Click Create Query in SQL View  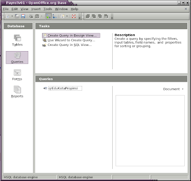tap(70, 45)
